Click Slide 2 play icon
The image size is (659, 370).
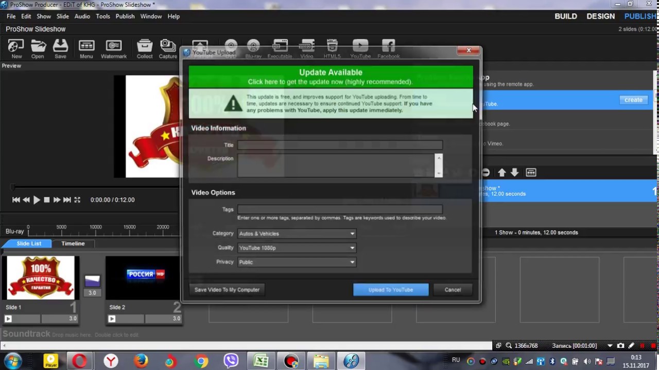[112, 319]
